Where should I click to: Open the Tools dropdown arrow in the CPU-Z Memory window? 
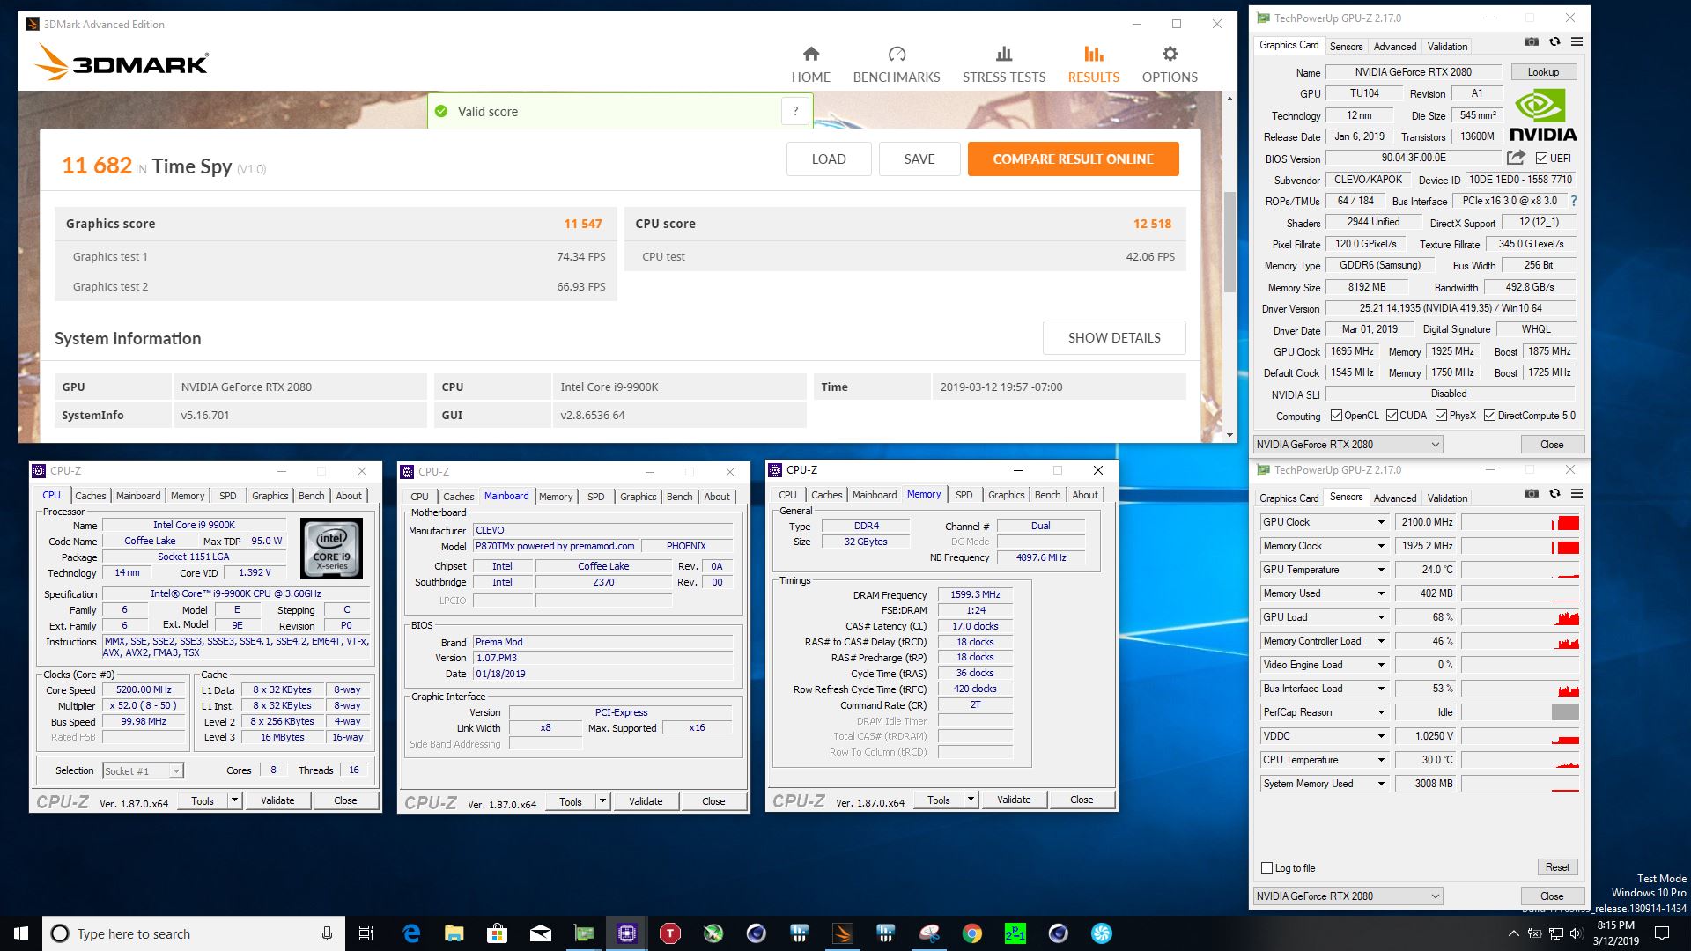(x=971, y=800)
